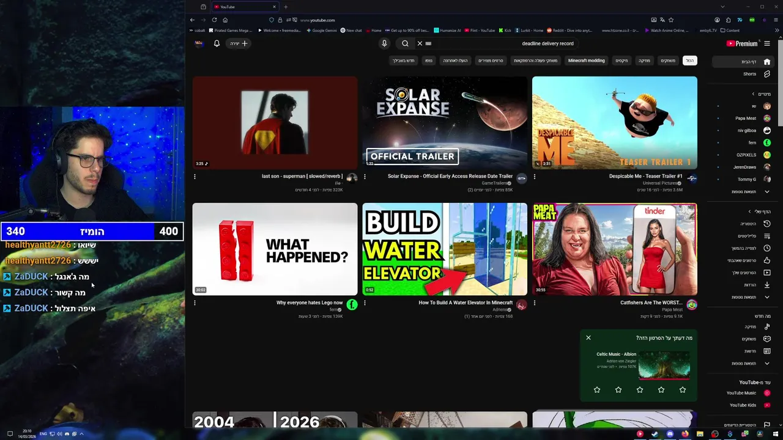Close the video rating survey card

(588, 337)
